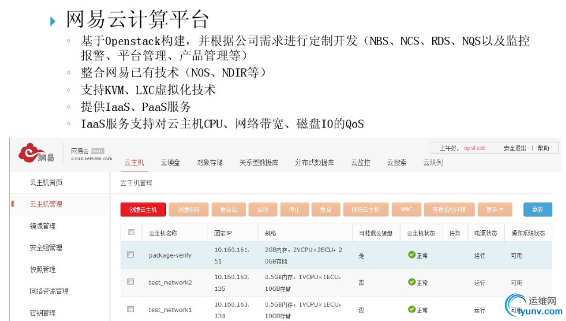Click the VNC button

pos(406,209)
